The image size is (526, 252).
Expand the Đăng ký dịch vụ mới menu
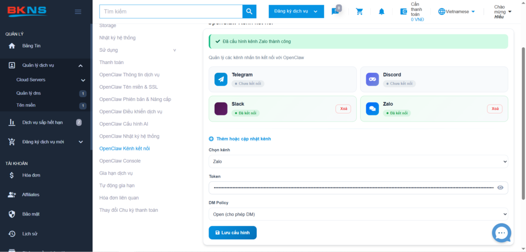click(x=81, y=142)
